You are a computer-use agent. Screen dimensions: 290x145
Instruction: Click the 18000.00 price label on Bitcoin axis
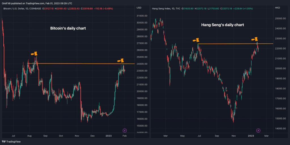142,105
